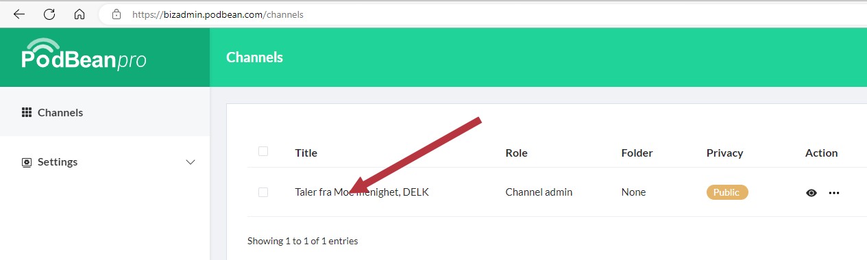Click the Settings gear icon in sidebar
This screenshot has height=260, width=867.
27,162
